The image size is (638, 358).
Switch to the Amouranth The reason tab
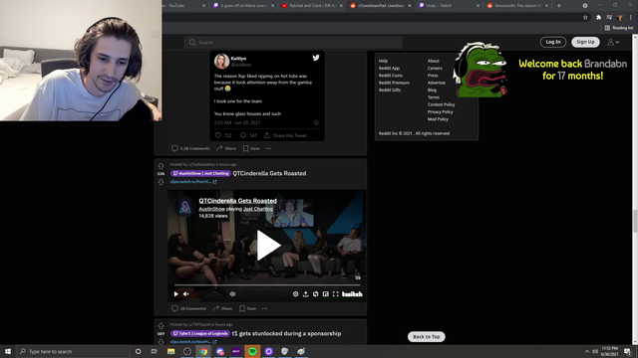(x=517, y=6)
